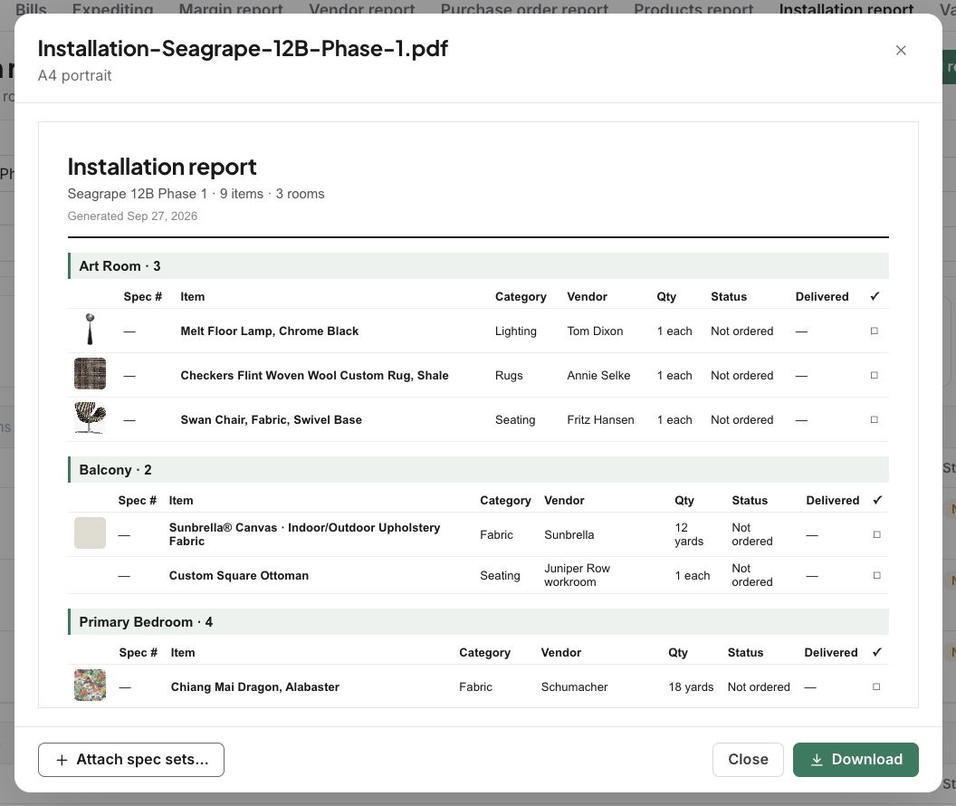Click Art Room section header
The image size is (956, 806).
[478, 266]
